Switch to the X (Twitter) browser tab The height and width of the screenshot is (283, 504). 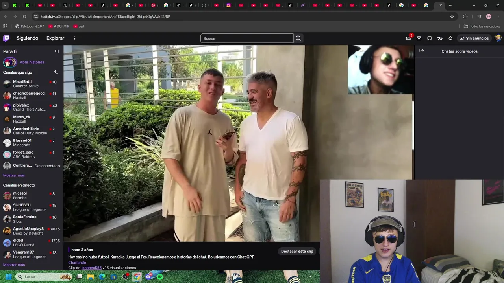tap(65, 5)
